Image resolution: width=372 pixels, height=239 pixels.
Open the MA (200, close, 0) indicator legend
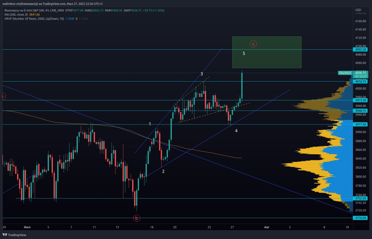[x=16, y=15]
